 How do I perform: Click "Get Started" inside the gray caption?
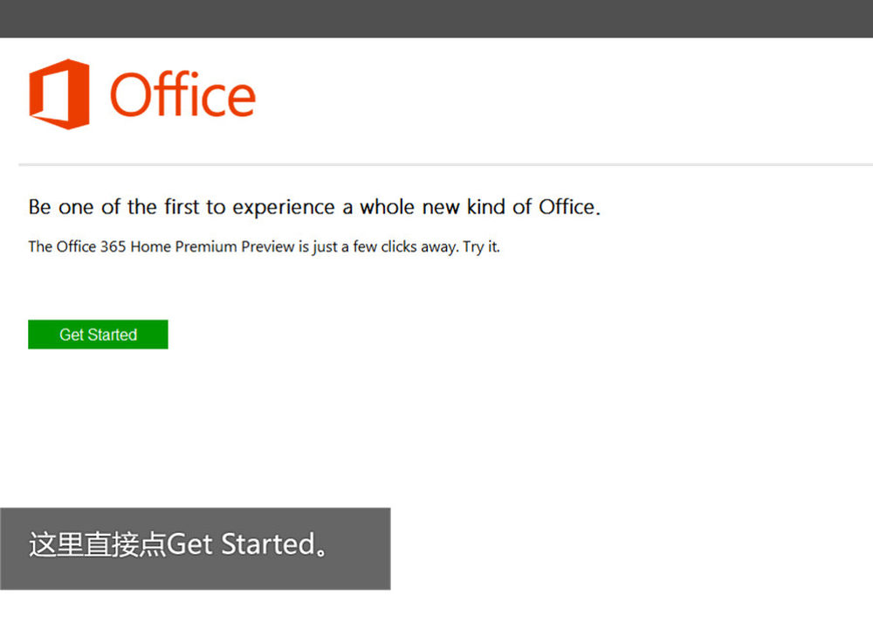pyautogui.click(x=240, y=544)
